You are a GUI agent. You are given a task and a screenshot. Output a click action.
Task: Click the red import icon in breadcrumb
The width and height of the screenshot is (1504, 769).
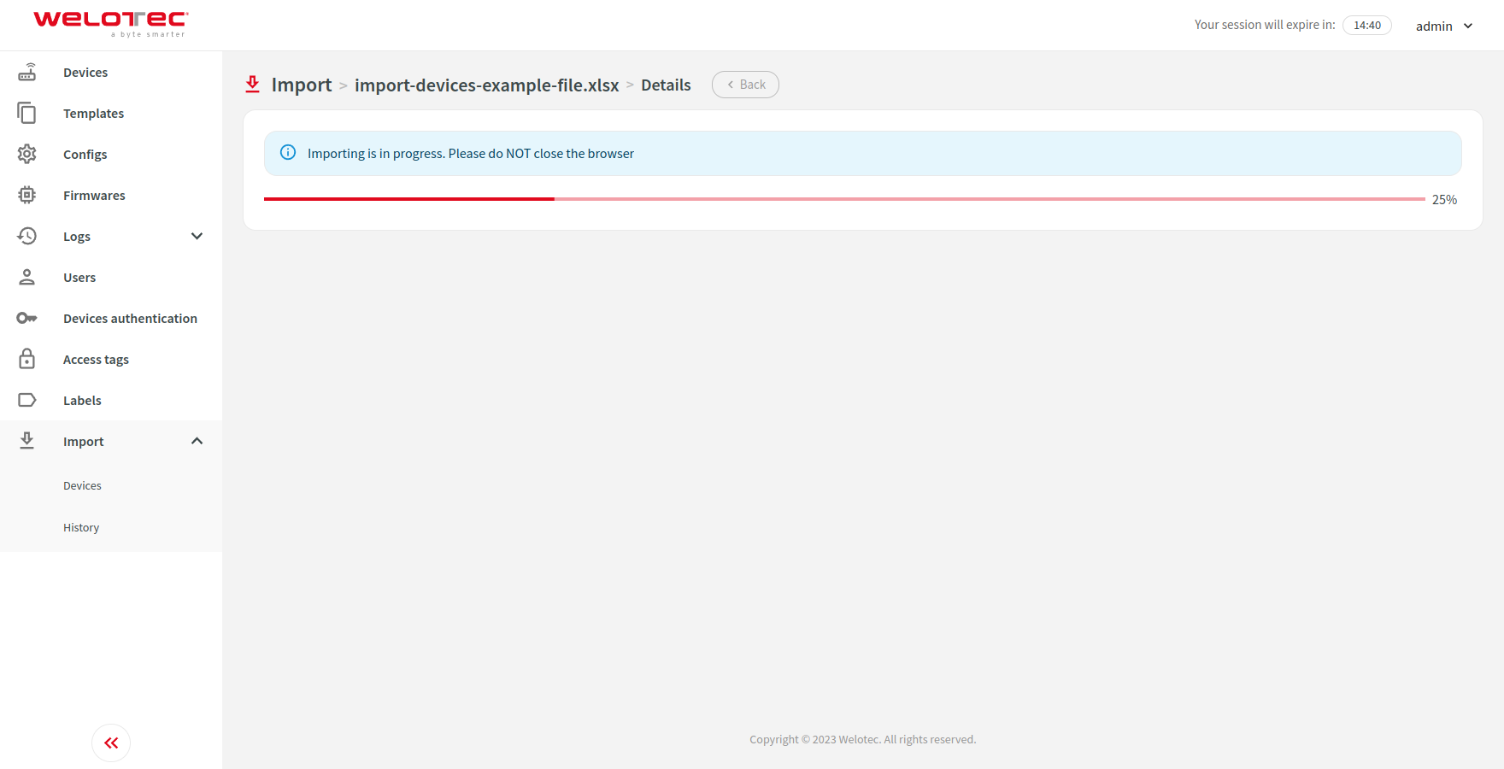click(x=253, y=85)
